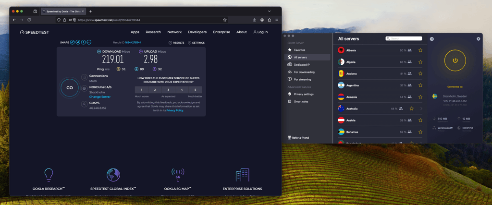Screen dimensions: 492x205
Task: Favorite the Bahamas server star
Action: tap(420, 132)
